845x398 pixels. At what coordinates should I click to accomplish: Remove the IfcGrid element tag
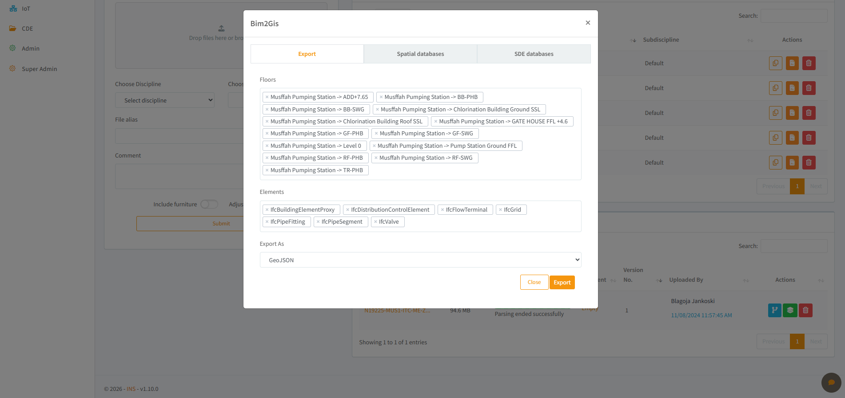500,210
